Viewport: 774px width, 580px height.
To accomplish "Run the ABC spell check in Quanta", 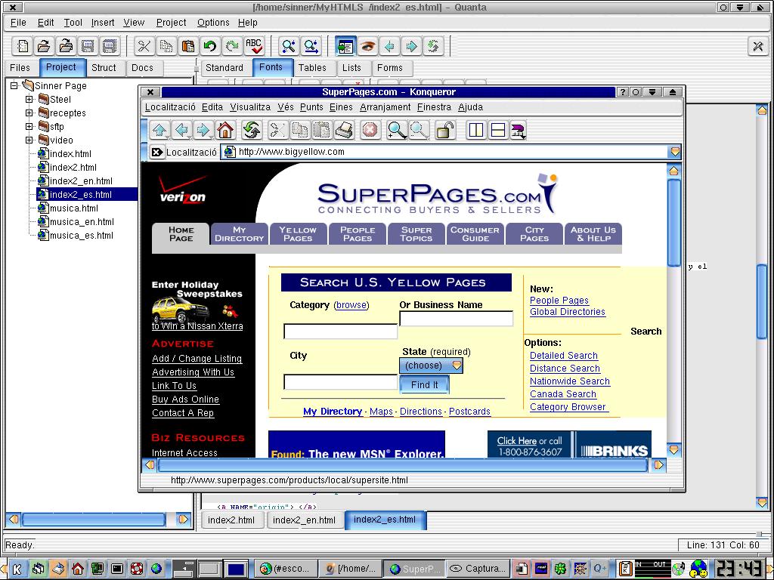I will point(254,46).
